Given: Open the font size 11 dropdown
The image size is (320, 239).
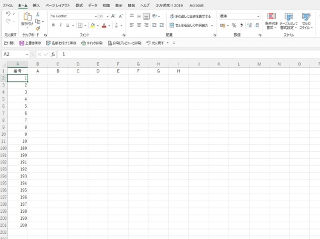Looking at the screenshot, I should [108, 16].
